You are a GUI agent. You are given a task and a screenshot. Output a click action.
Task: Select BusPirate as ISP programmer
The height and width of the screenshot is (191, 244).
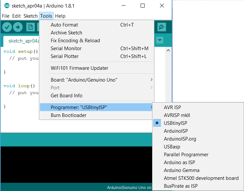(198, 186)
